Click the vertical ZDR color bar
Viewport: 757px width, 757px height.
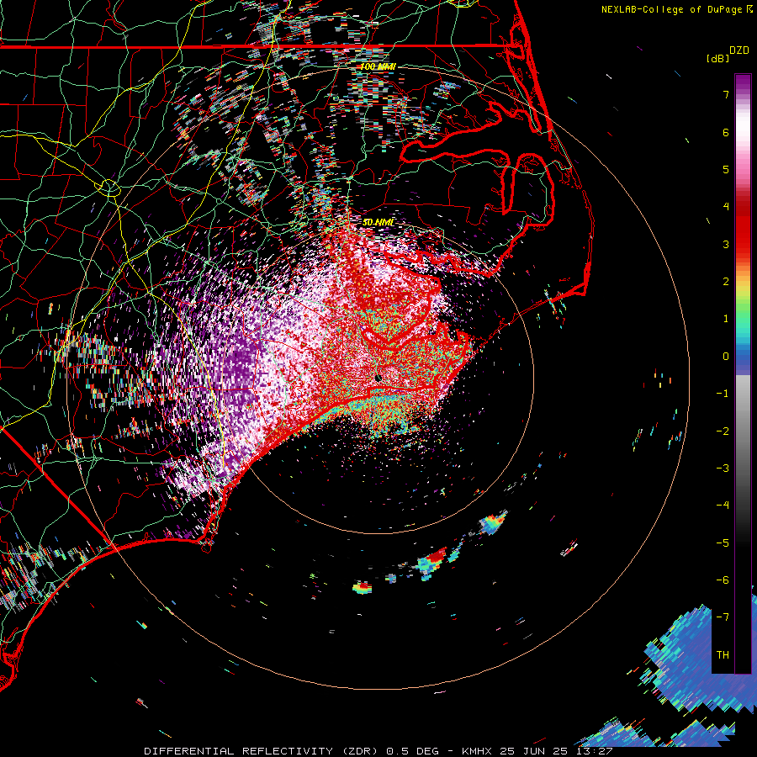[743, 373]
